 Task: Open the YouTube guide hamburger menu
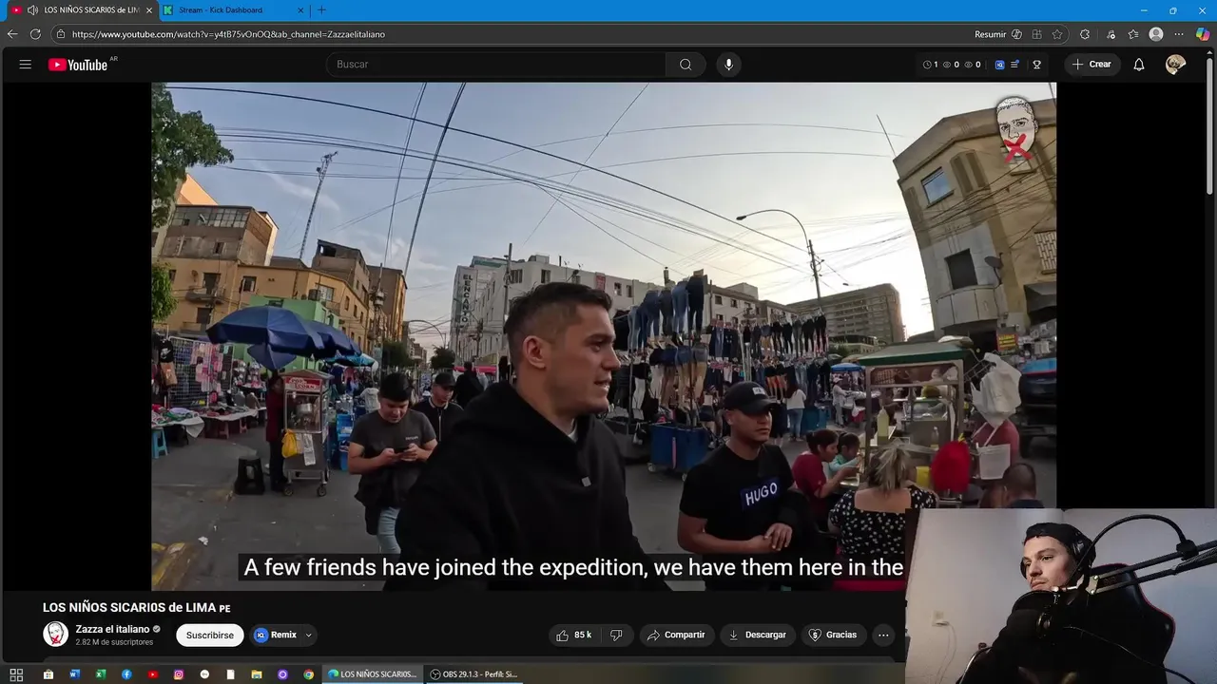(26, 65)
